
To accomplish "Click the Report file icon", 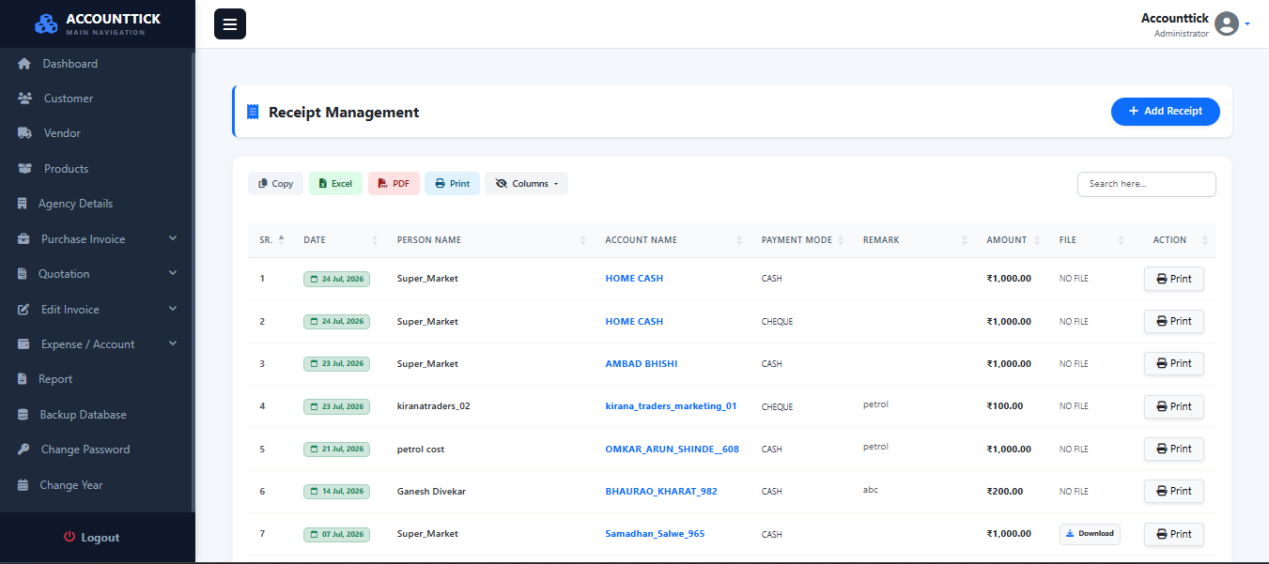I will (x=23, y=379).
